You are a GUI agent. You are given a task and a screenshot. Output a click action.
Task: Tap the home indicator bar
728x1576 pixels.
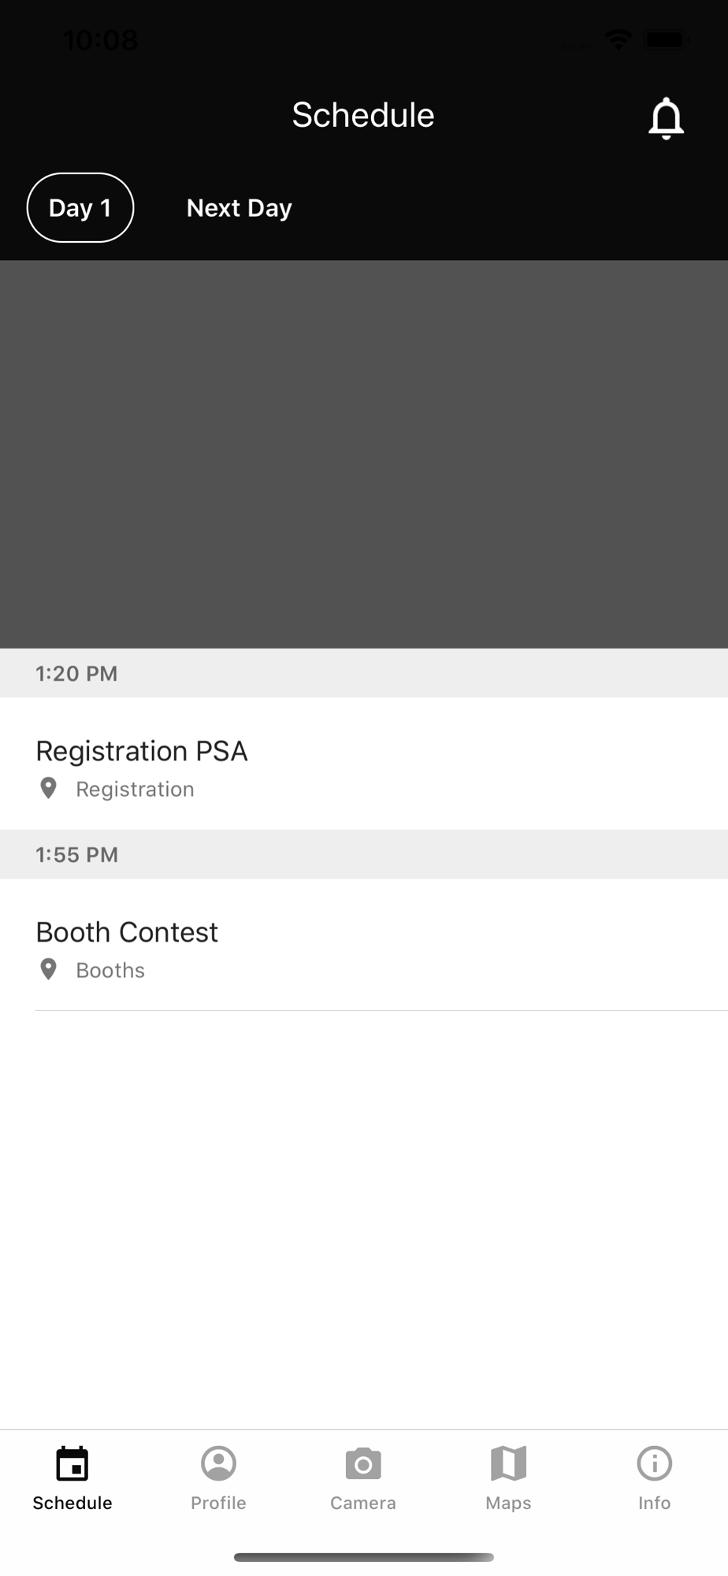click(364, 1557)
